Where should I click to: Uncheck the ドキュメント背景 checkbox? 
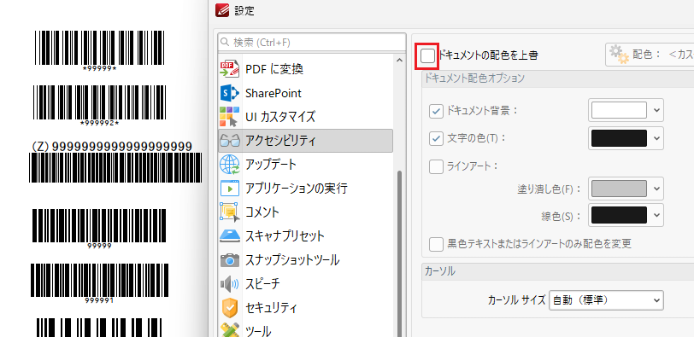coord(437,110)
